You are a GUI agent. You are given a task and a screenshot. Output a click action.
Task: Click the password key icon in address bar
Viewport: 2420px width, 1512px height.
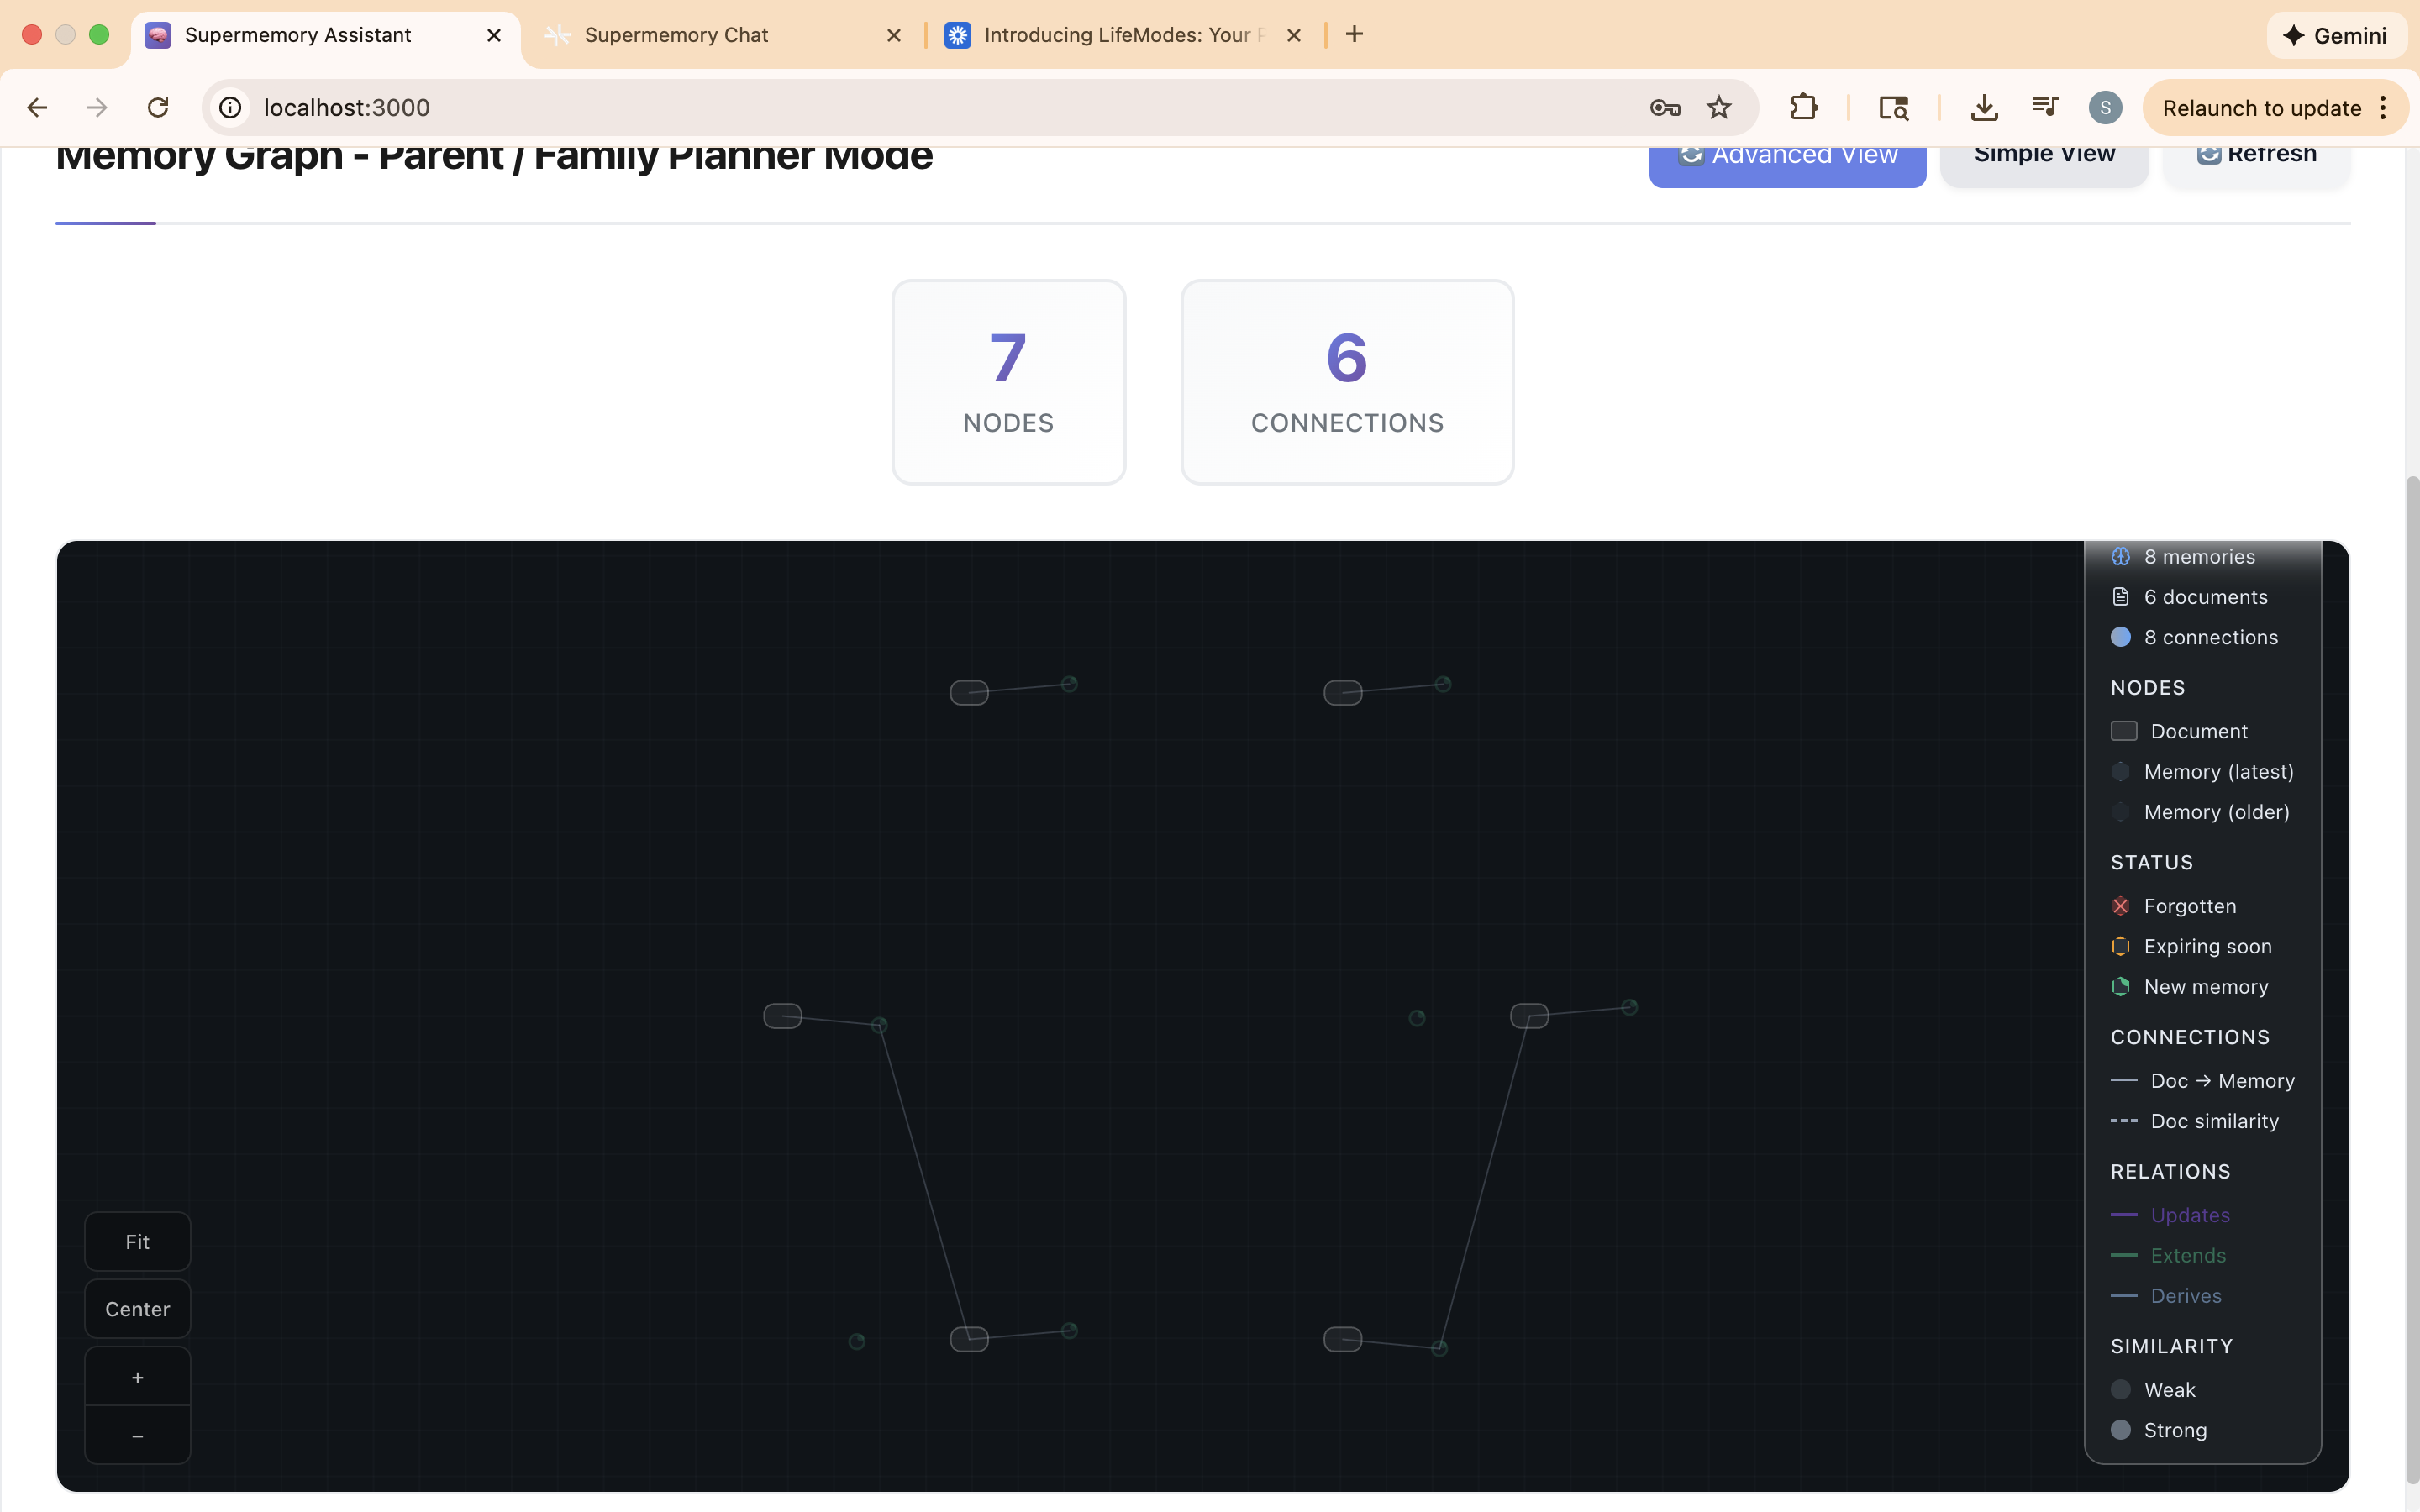(1664, 107)
